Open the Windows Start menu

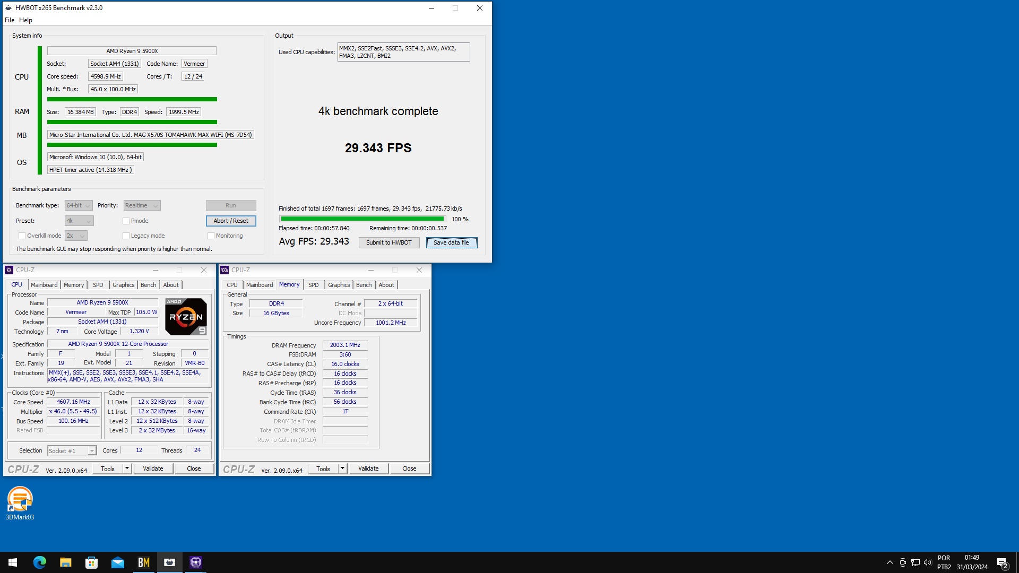(13, 562)
